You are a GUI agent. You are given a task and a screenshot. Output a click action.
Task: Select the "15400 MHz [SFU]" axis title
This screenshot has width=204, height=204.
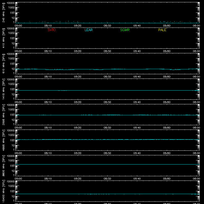pyautogui.click(x=4, y=191)
